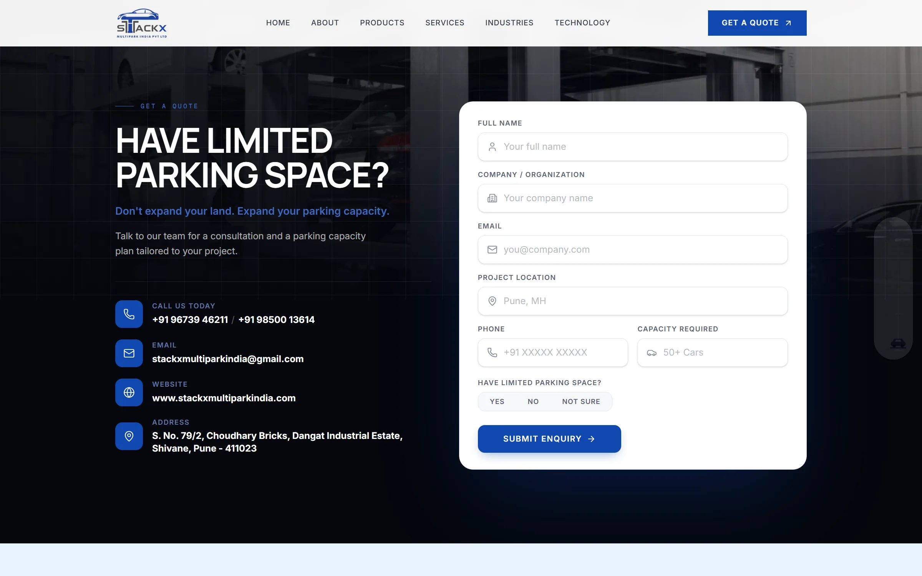This screenshot has height=576, width=922.
Task: Click the handset icon in Phone field
Action: point(492,353)
